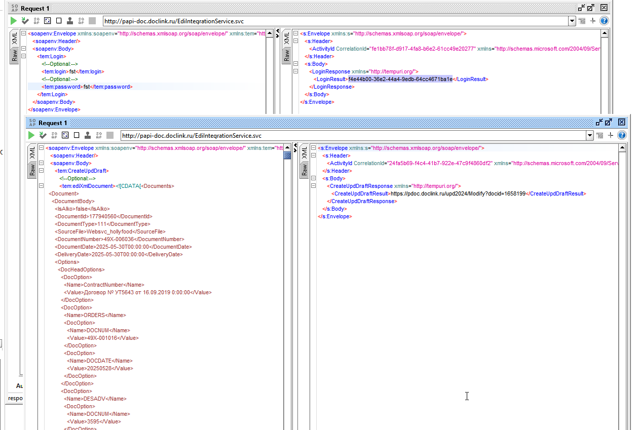Click add-to-TestCase checkmark icon in back Login window
The height and width of the screenshot is (430, 637).
pyautogui.click(x=25, y=21)
